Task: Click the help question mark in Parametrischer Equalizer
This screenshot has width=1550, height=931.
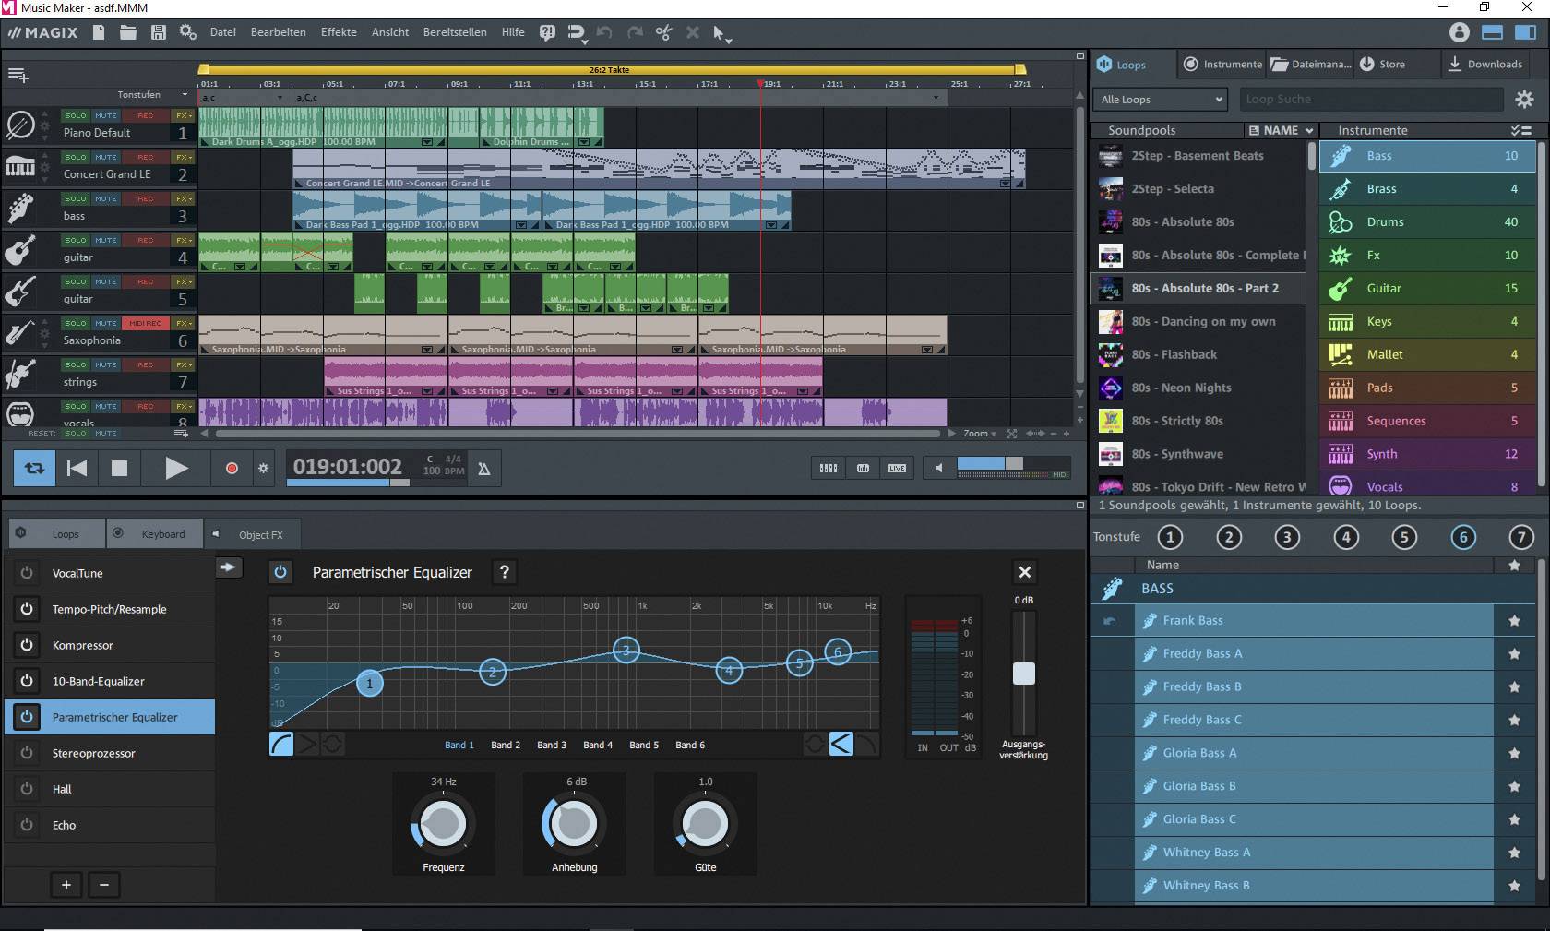Action: (504, 572)
